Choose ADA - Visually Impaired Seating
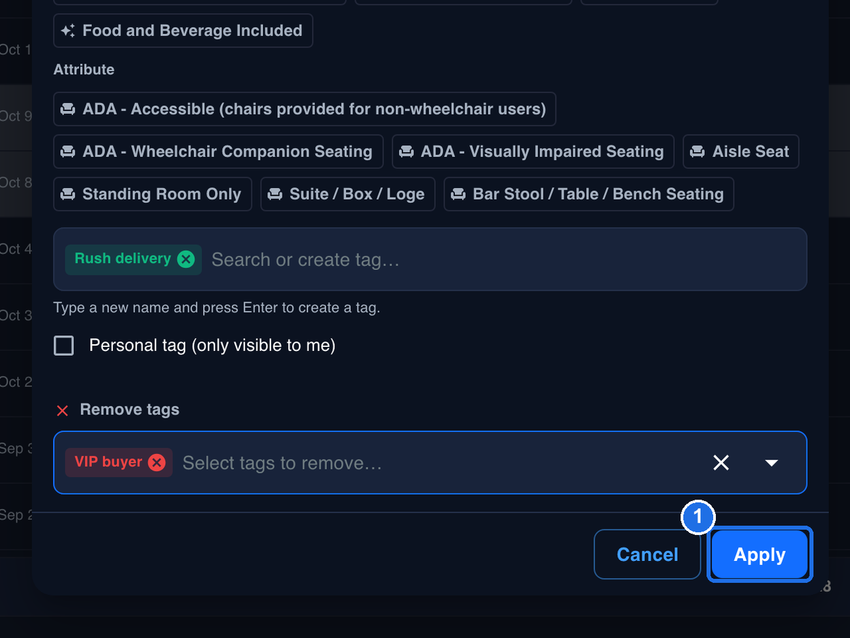Screen dimensions: 850x638 tap(533, 151)
